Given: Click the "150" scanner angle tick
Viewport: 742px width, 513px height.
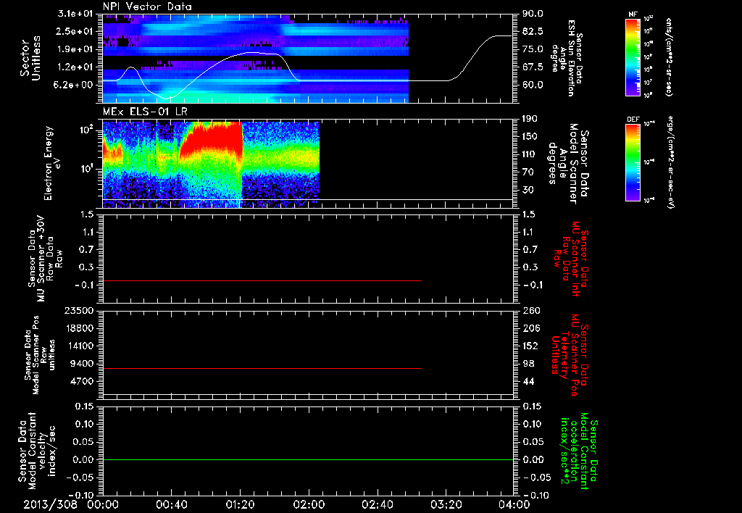Looking at the screenshot, I should point(530,136).
